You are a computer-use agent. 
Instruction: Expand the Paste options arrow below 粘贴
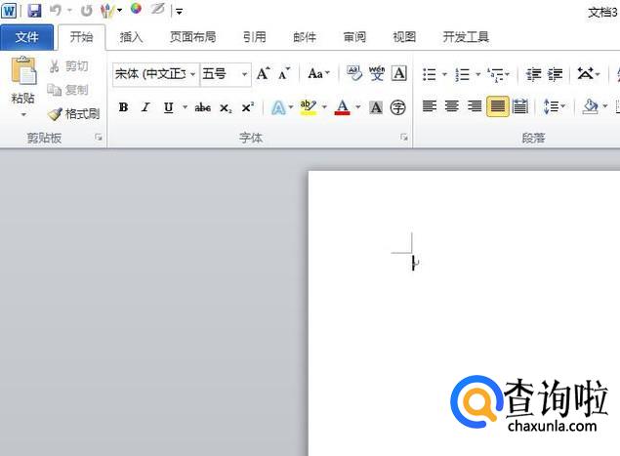23,114
